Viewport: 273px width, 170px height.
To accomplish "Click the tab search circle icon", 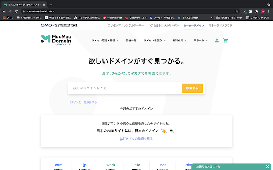I will [x=269, y=5].
